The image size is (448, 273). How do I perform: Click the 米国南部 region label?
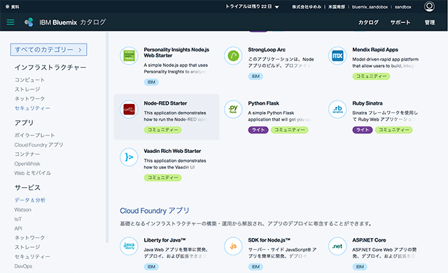pos(336,7)
